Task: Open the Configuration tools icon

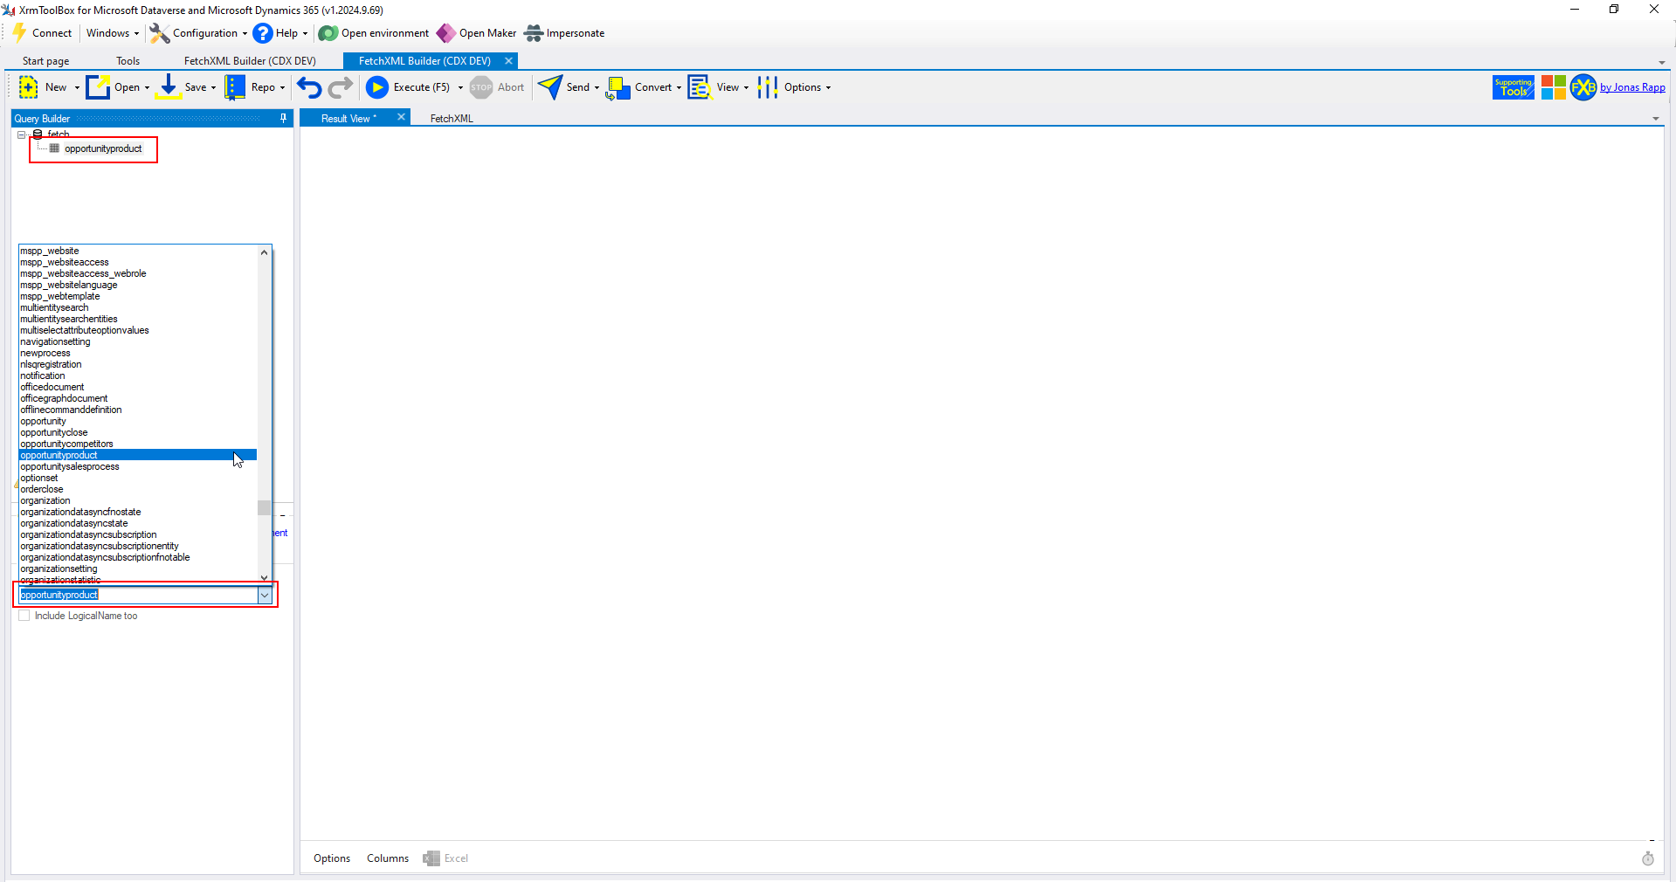Action: (x=159, y=33)
